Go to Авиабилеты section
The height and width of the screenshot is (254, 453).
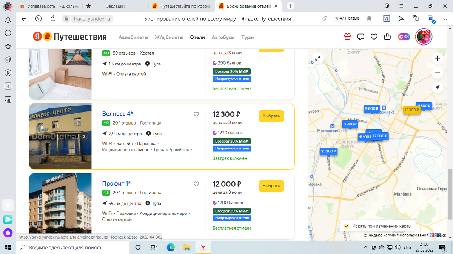click(133, 37)
